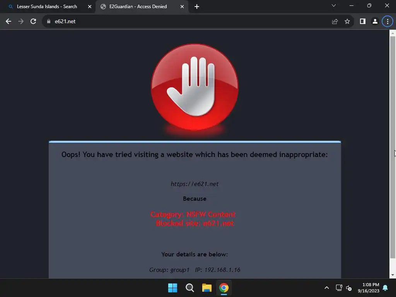
Task: Open the side panel
Action: tap(363, 22)
